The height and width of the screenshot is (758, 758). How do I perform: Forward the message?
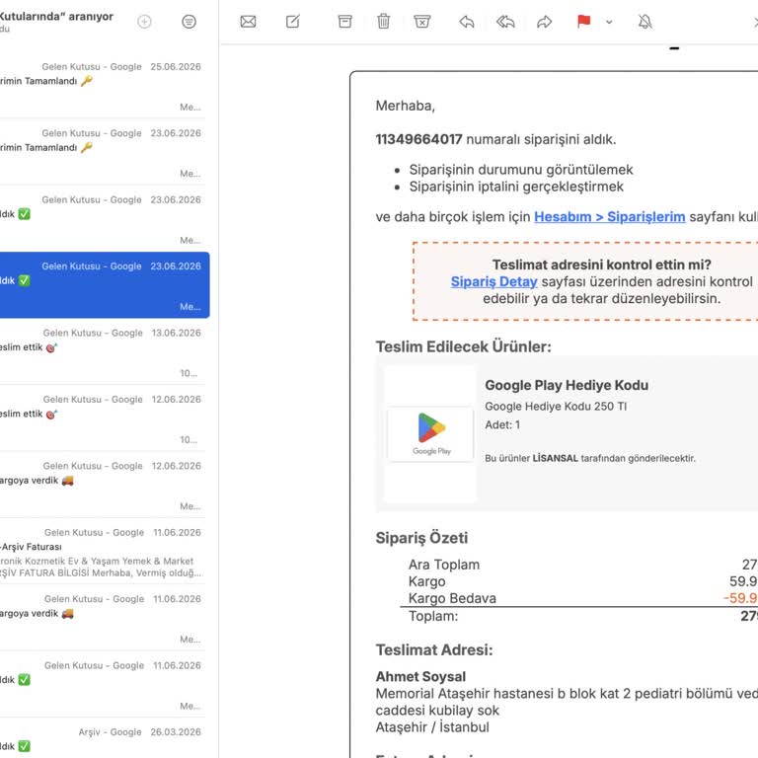tap(545, 22)
